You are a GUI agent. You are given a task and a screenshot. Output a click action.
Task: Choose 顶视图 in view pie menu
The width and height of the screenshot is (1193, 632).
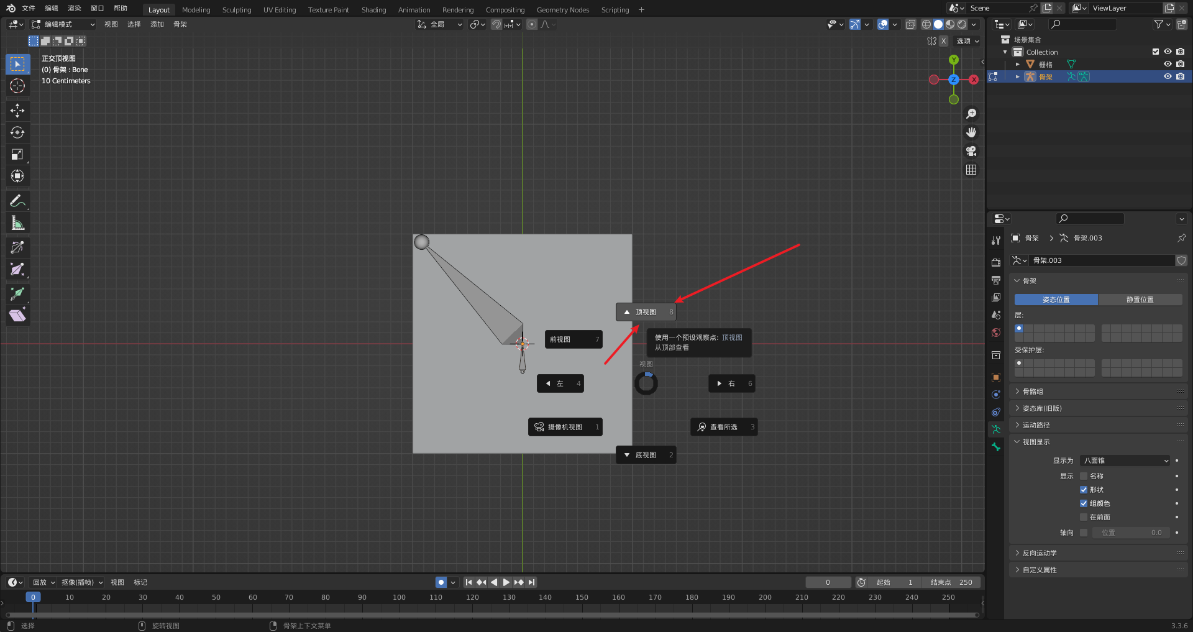coord(646,312)
